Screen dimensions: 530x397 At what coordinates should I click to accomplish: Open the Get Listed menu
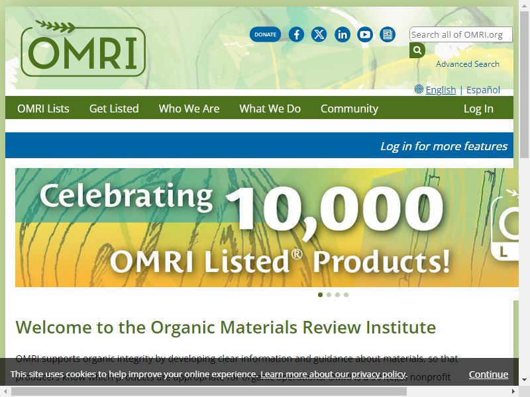click(x=114, y=109)
